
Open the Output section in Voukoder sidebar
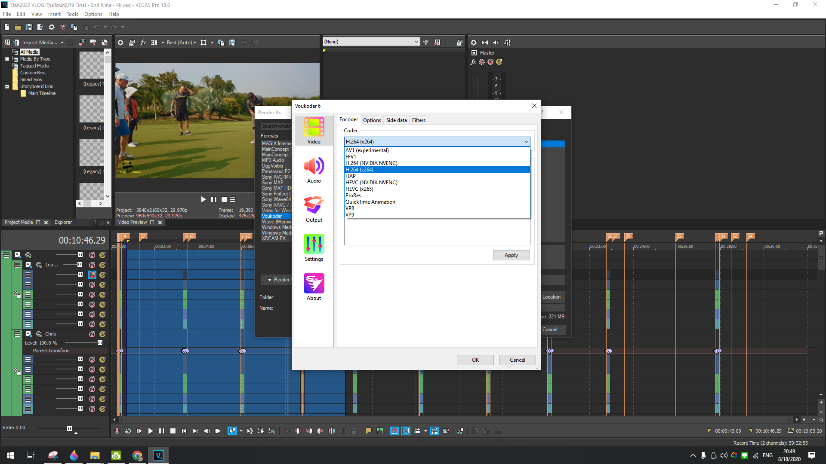pyautogui.click(x=314, y=209)
